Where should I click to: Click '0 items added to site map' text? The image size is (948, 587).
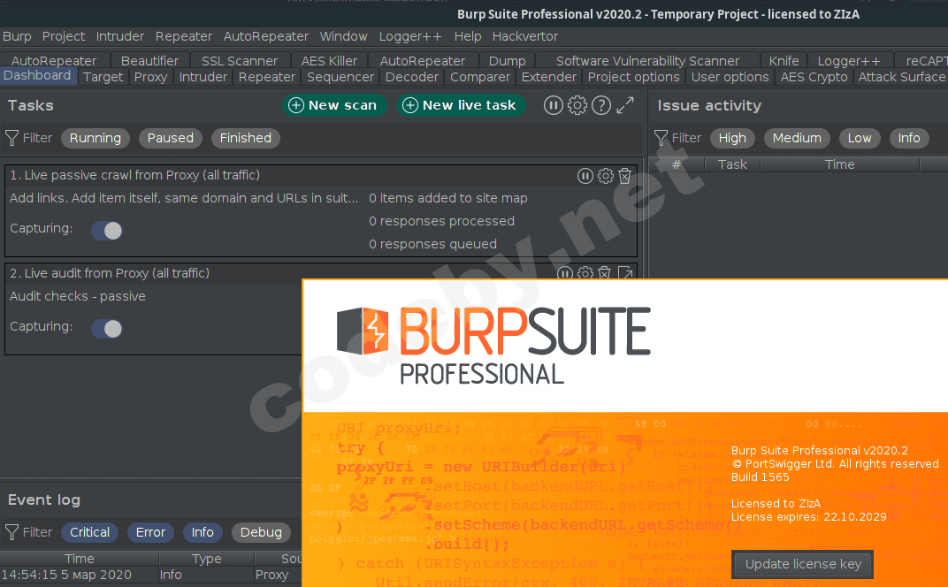448,198
